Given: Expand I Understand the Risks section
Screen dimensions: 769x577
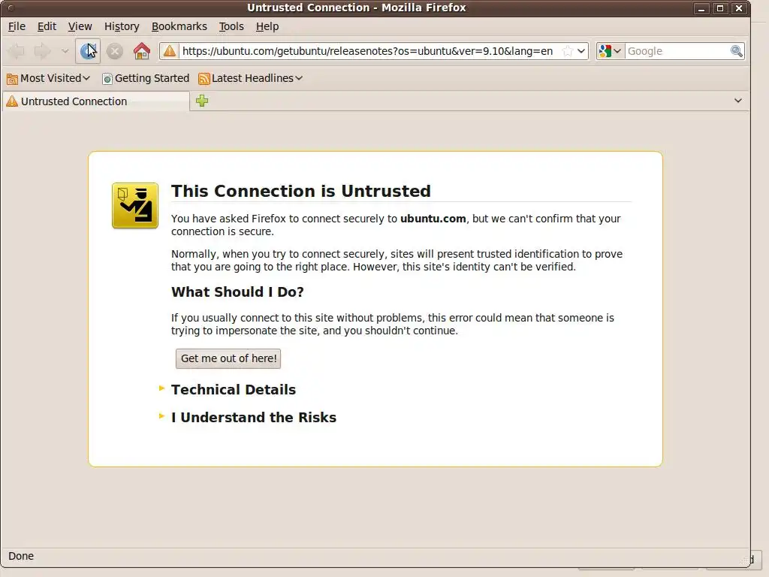Looking at the screenshot, I should coord(248,418).
